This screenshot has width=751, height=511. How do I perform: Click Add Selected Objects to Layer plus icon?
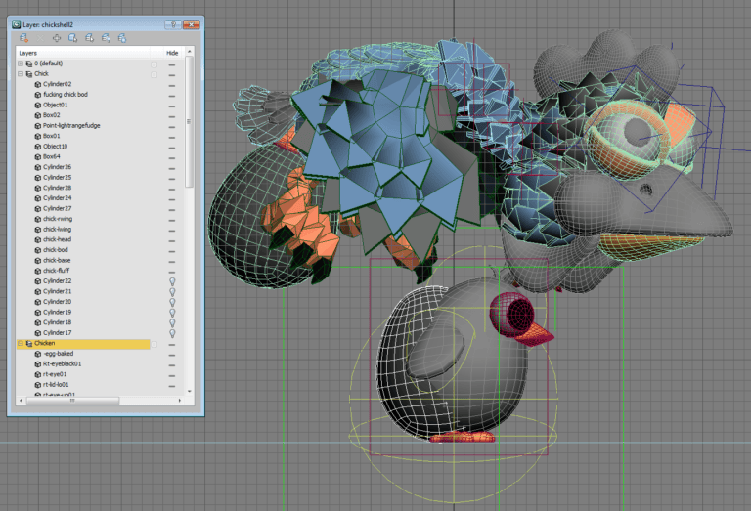[x=57, y=38]
